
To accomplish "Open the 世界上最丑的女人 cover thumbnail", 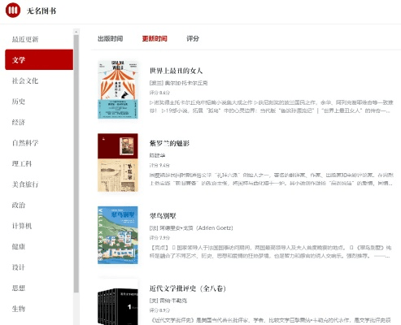I will coord(118,89).
